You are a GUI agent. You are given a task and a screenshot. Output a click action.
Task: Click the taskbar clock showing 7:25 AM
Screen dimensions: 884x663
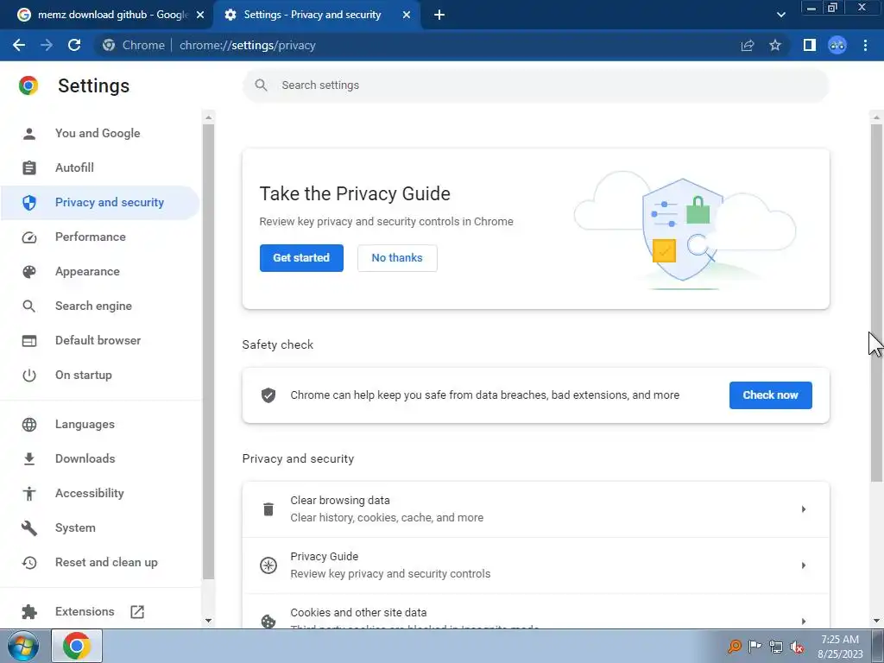coord(840,647)
